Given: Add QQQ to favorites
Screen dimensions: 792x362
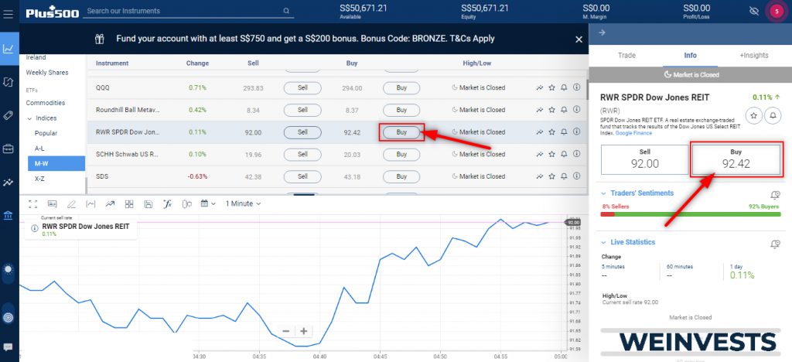Looking at the screenshot, I should tap(551, 88).
